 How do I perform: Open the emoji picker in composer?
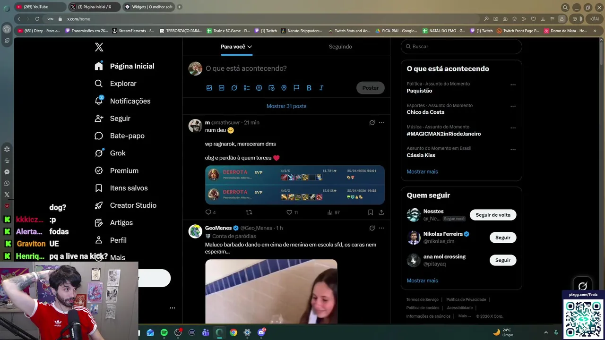point(259,88)
